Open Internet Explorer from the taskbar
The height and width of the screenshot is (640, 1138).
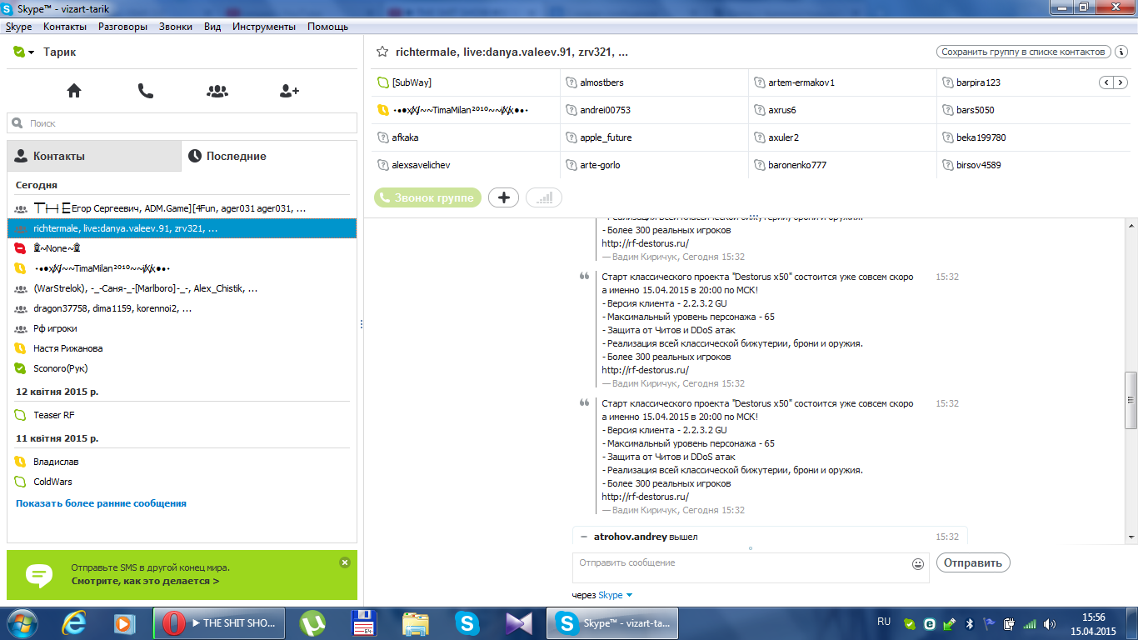click(x=73, y=623)
